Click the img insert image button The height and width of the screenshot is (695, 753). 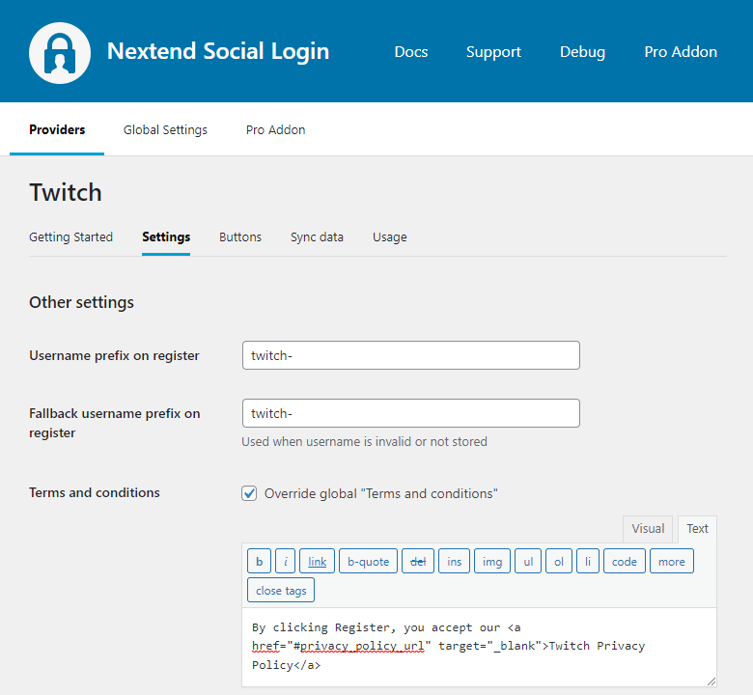point(491,561)
